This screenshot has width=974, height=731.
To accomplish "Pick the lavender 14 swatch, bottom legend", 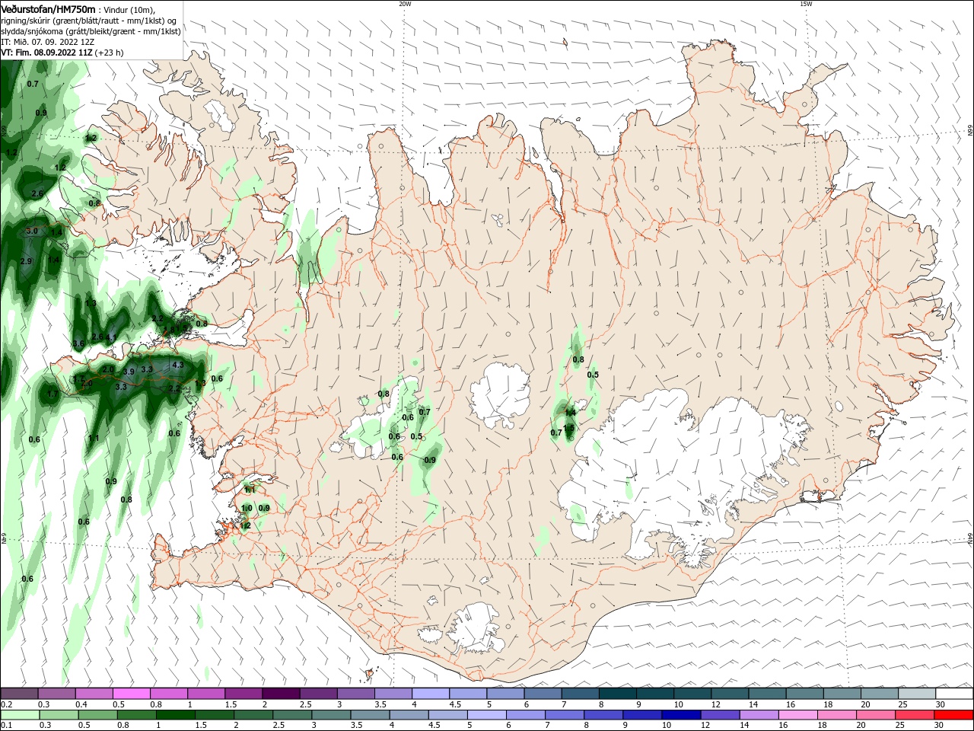I will tap(759, 715).
